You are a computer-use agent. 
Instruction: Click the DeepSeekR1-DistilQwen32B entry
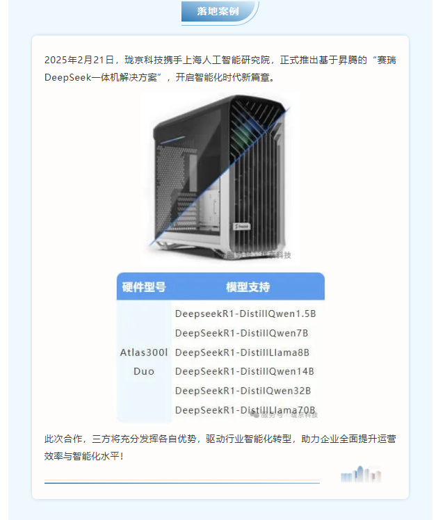(243, 391)
